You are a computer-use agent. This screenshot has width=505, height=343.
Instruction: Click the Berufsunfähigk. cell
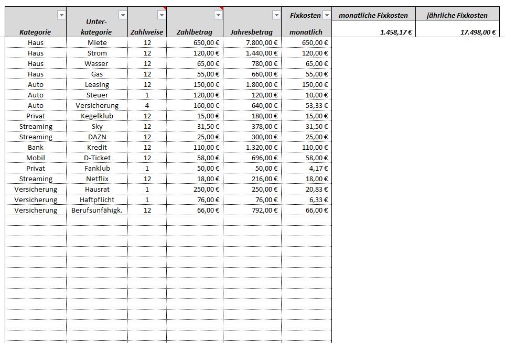(x=97, y=210)
